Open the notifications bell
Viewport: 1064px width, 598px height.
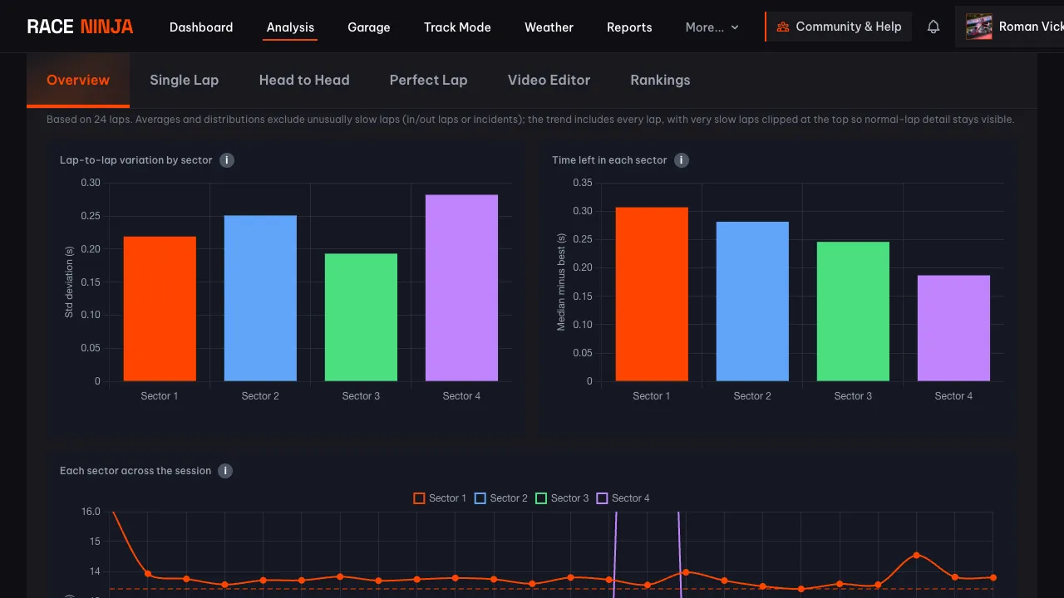(933, 27)
